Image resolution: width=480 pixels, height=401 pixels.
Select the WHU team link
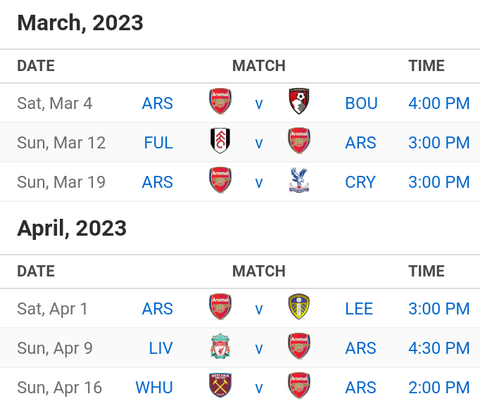[154, 388]
